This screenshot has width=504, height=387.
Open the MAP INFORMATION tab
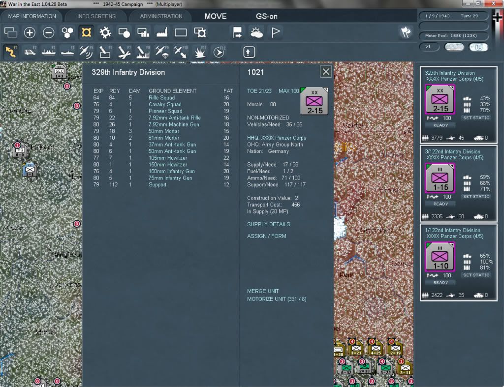coord(32,16)
